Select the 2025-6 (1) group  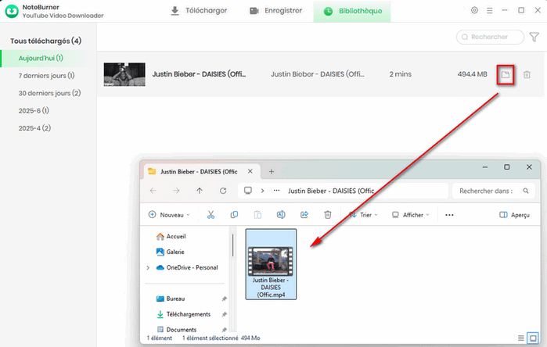point(34,111)
